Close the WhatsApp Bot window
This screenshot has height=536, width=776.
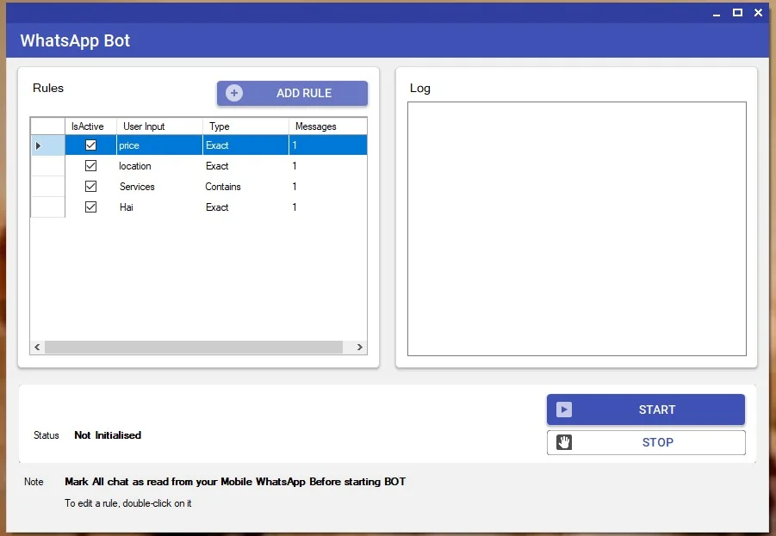[x=758, y=13]
